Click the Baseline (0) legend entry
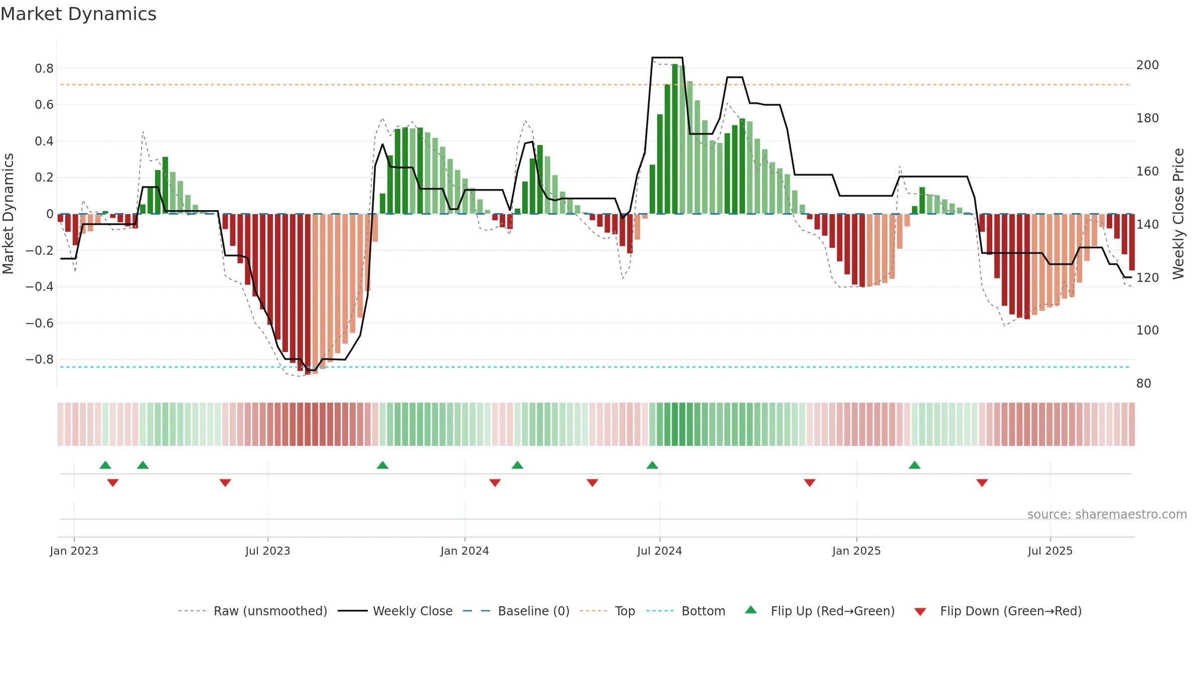 coord(516,611)
